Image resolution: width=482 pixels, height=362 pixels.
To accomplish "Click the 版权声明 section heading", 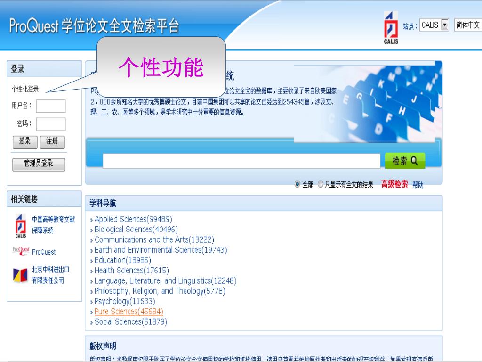I will [x=103, y=346].
